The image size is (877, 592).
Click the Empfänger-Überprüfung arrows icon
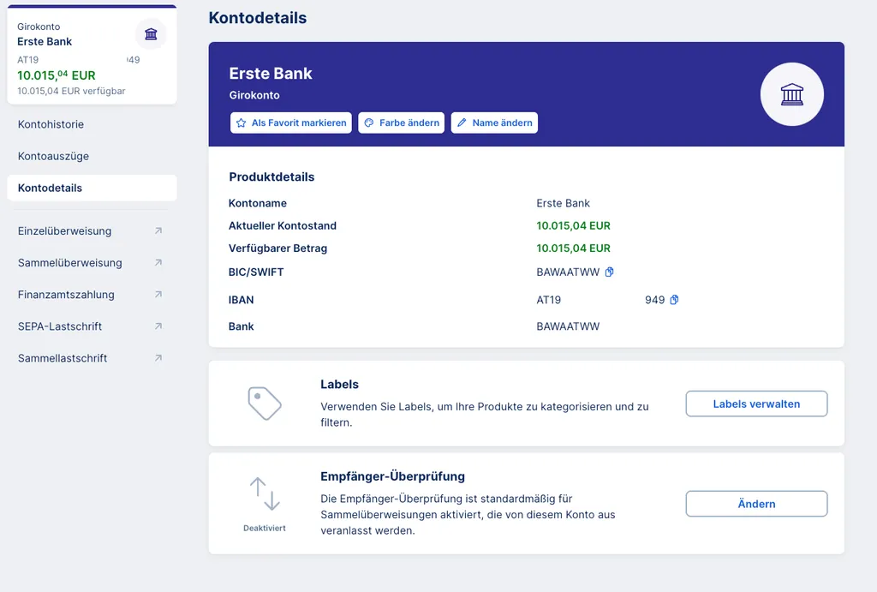coord(265,494)
